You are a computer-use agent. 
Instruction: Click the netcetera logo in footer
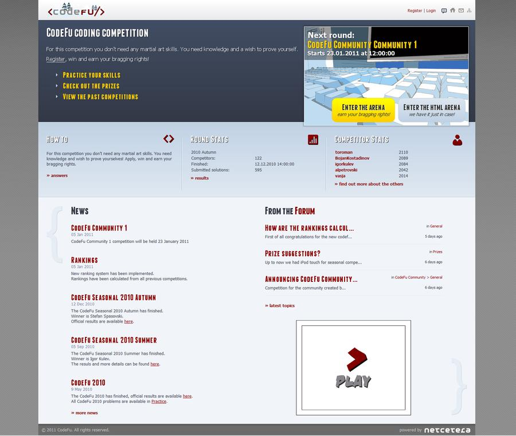tap(447, 430)
